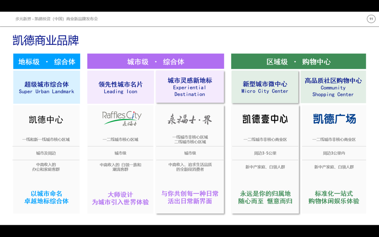The width and height of the screenshot is (379, 237).
Task: Click the Leading Icon category card
Action: click(120, 88)
